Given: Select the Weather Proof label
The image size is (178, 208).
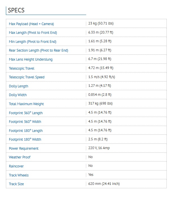Looking at the screenshot, I should (x=20, y=157).
